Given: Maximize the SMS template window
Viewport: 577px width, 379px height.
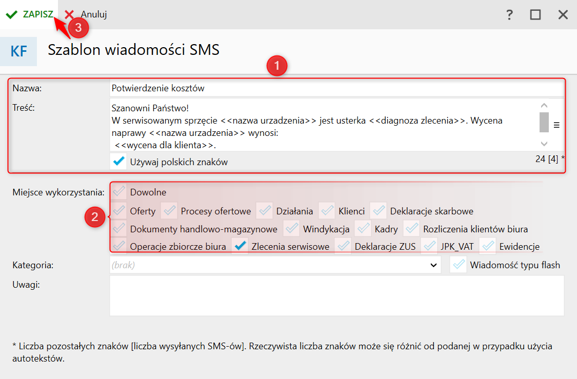Looking at the screenshot, I should (x=535, y=15).
